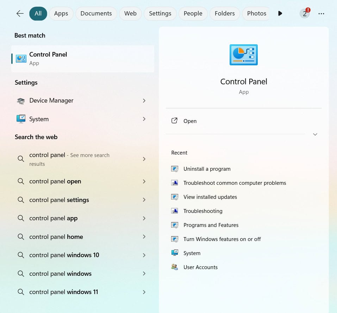This screenshot has height=313, width=337.
Task: Select the Control Panel best match result
Action: coord(83,59)
